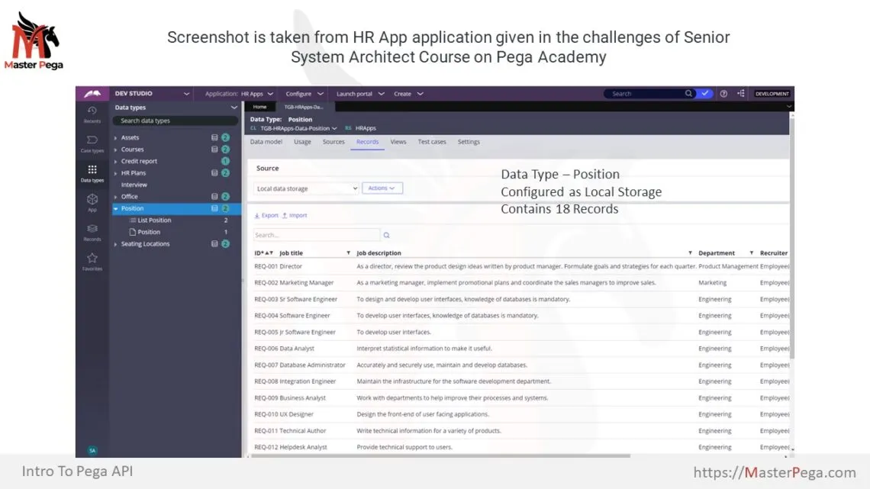Click the help question mark icon

click(723, 94)
